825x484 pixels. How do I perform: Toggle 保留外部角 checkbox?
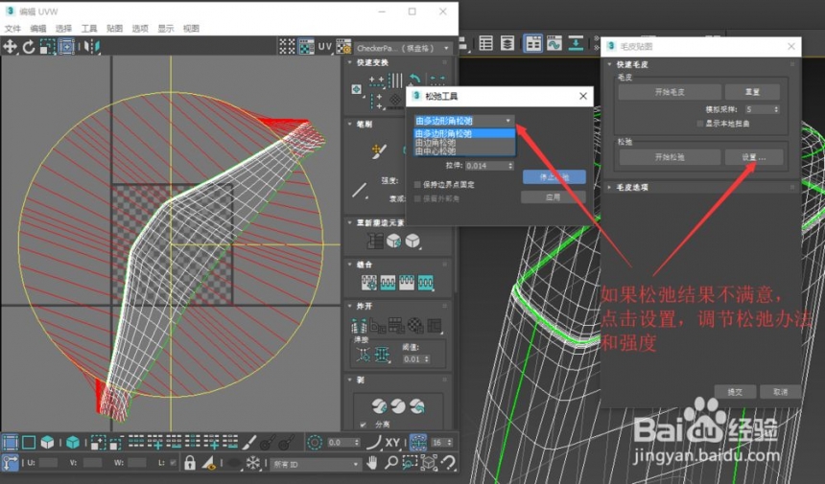click(x=417, y=198)
